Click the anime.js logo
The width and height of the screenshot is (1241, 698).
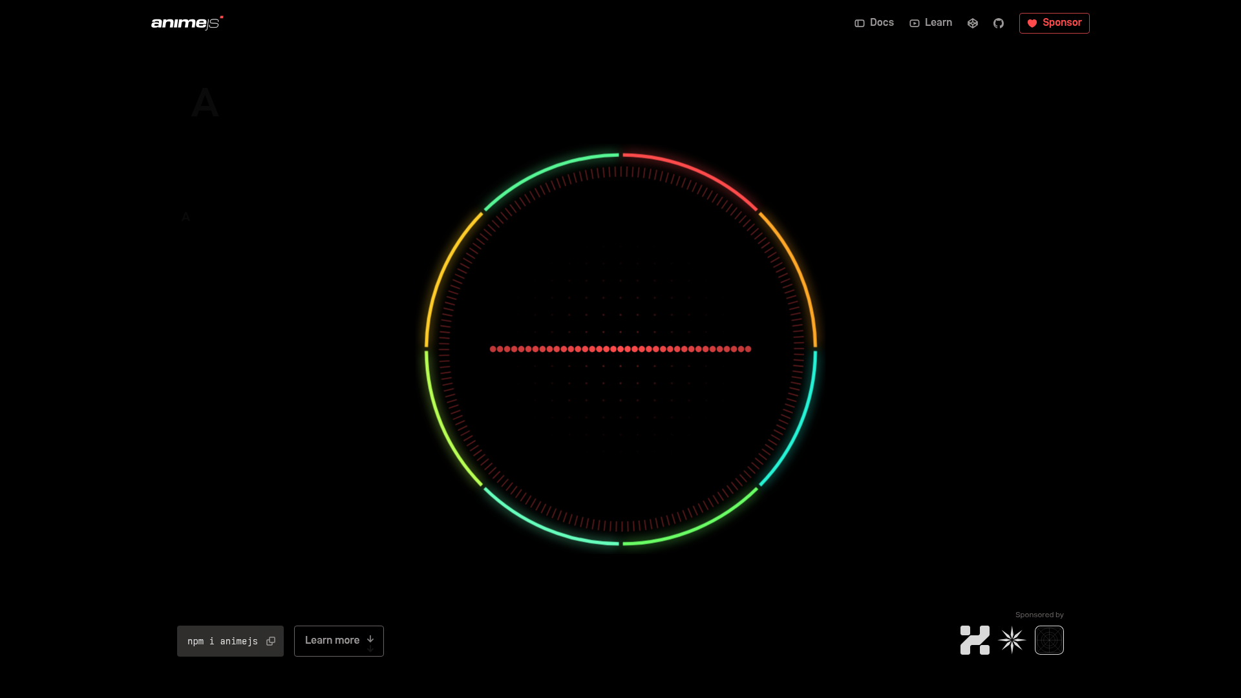pos(186,23)
